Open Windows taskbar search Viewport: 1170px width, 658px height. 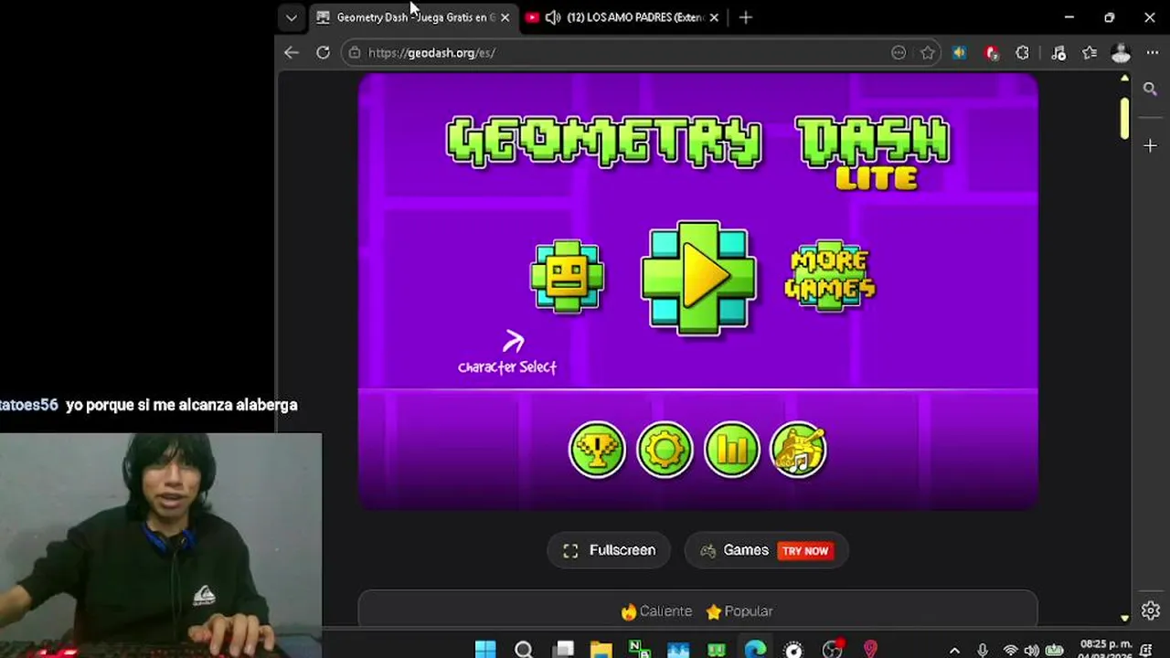point(524,650)
